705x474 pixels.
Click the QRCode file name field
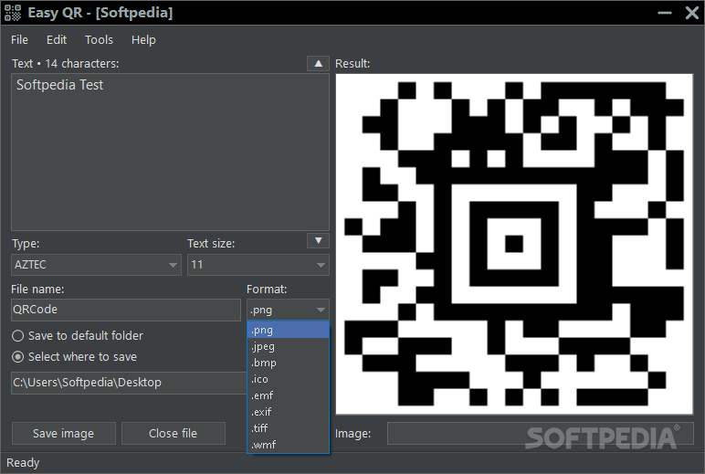point(126,310)
